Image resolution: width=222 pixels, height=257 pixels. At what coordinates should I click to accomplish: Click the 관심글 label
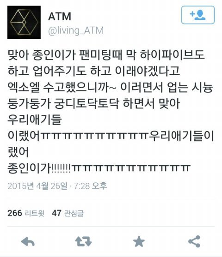click(x=74, y=213)
